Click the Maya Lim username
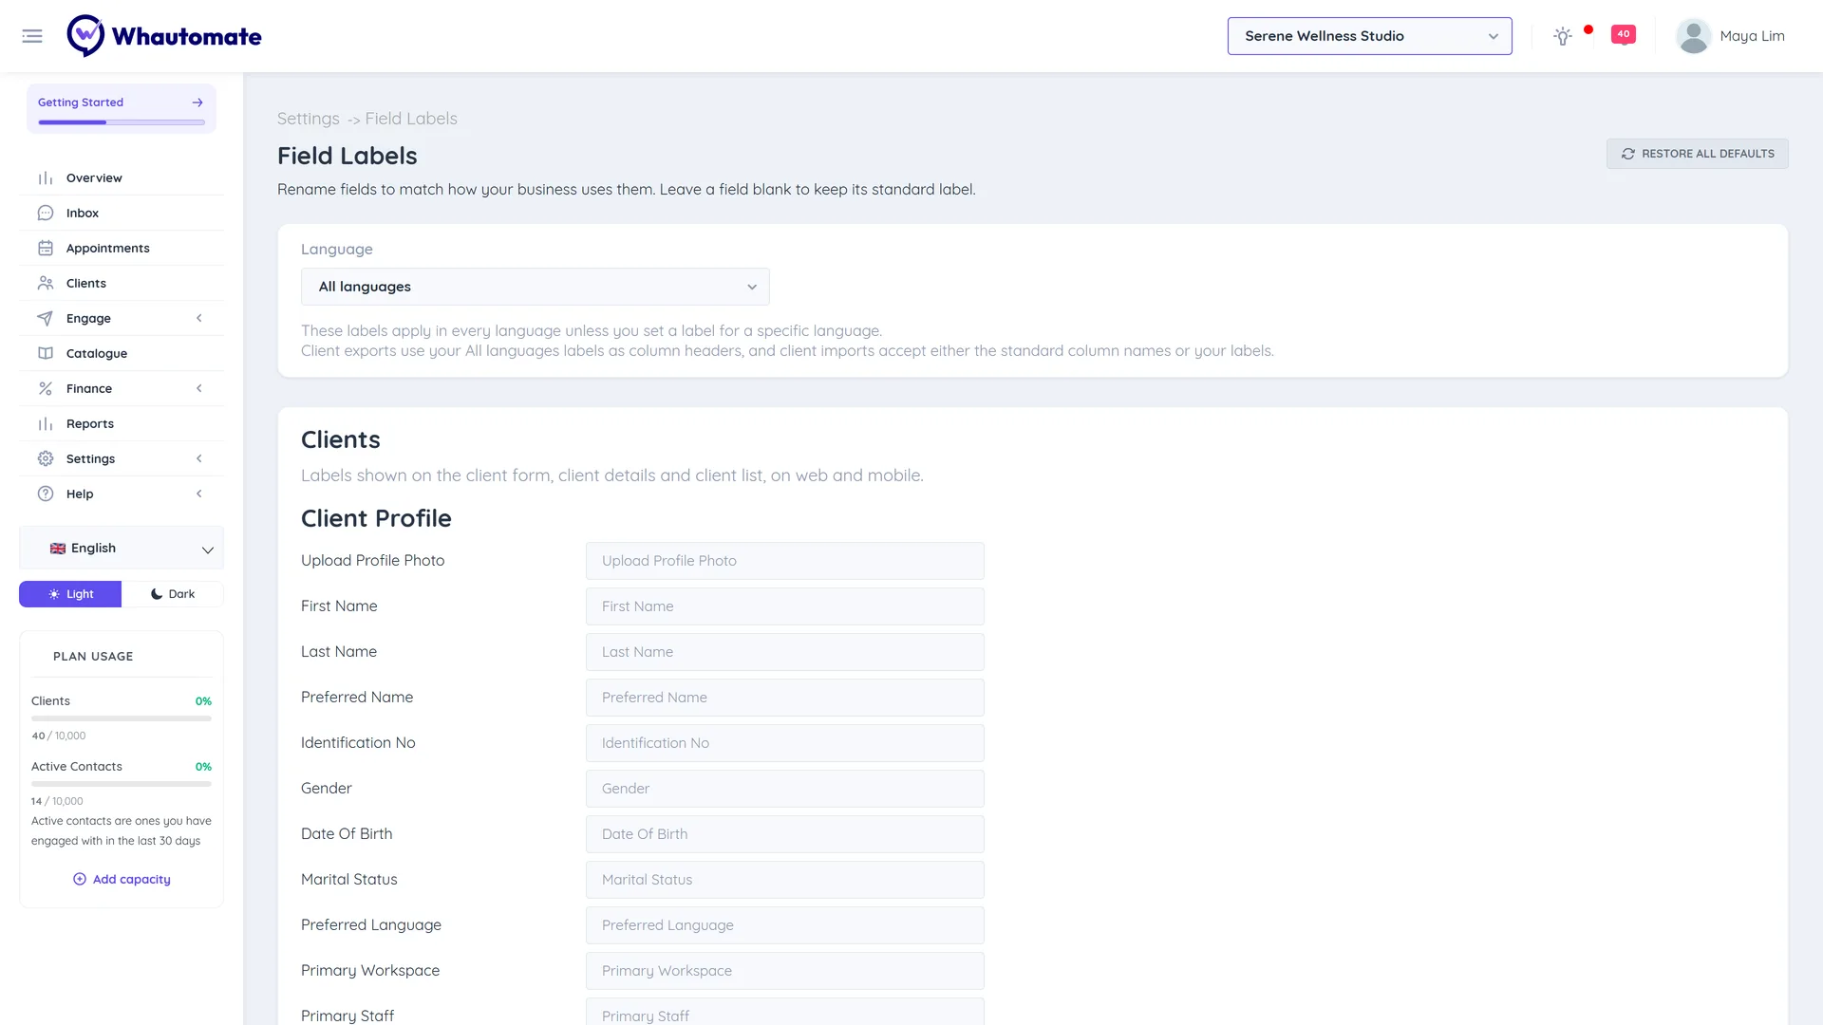 [x=1752, y=36]
